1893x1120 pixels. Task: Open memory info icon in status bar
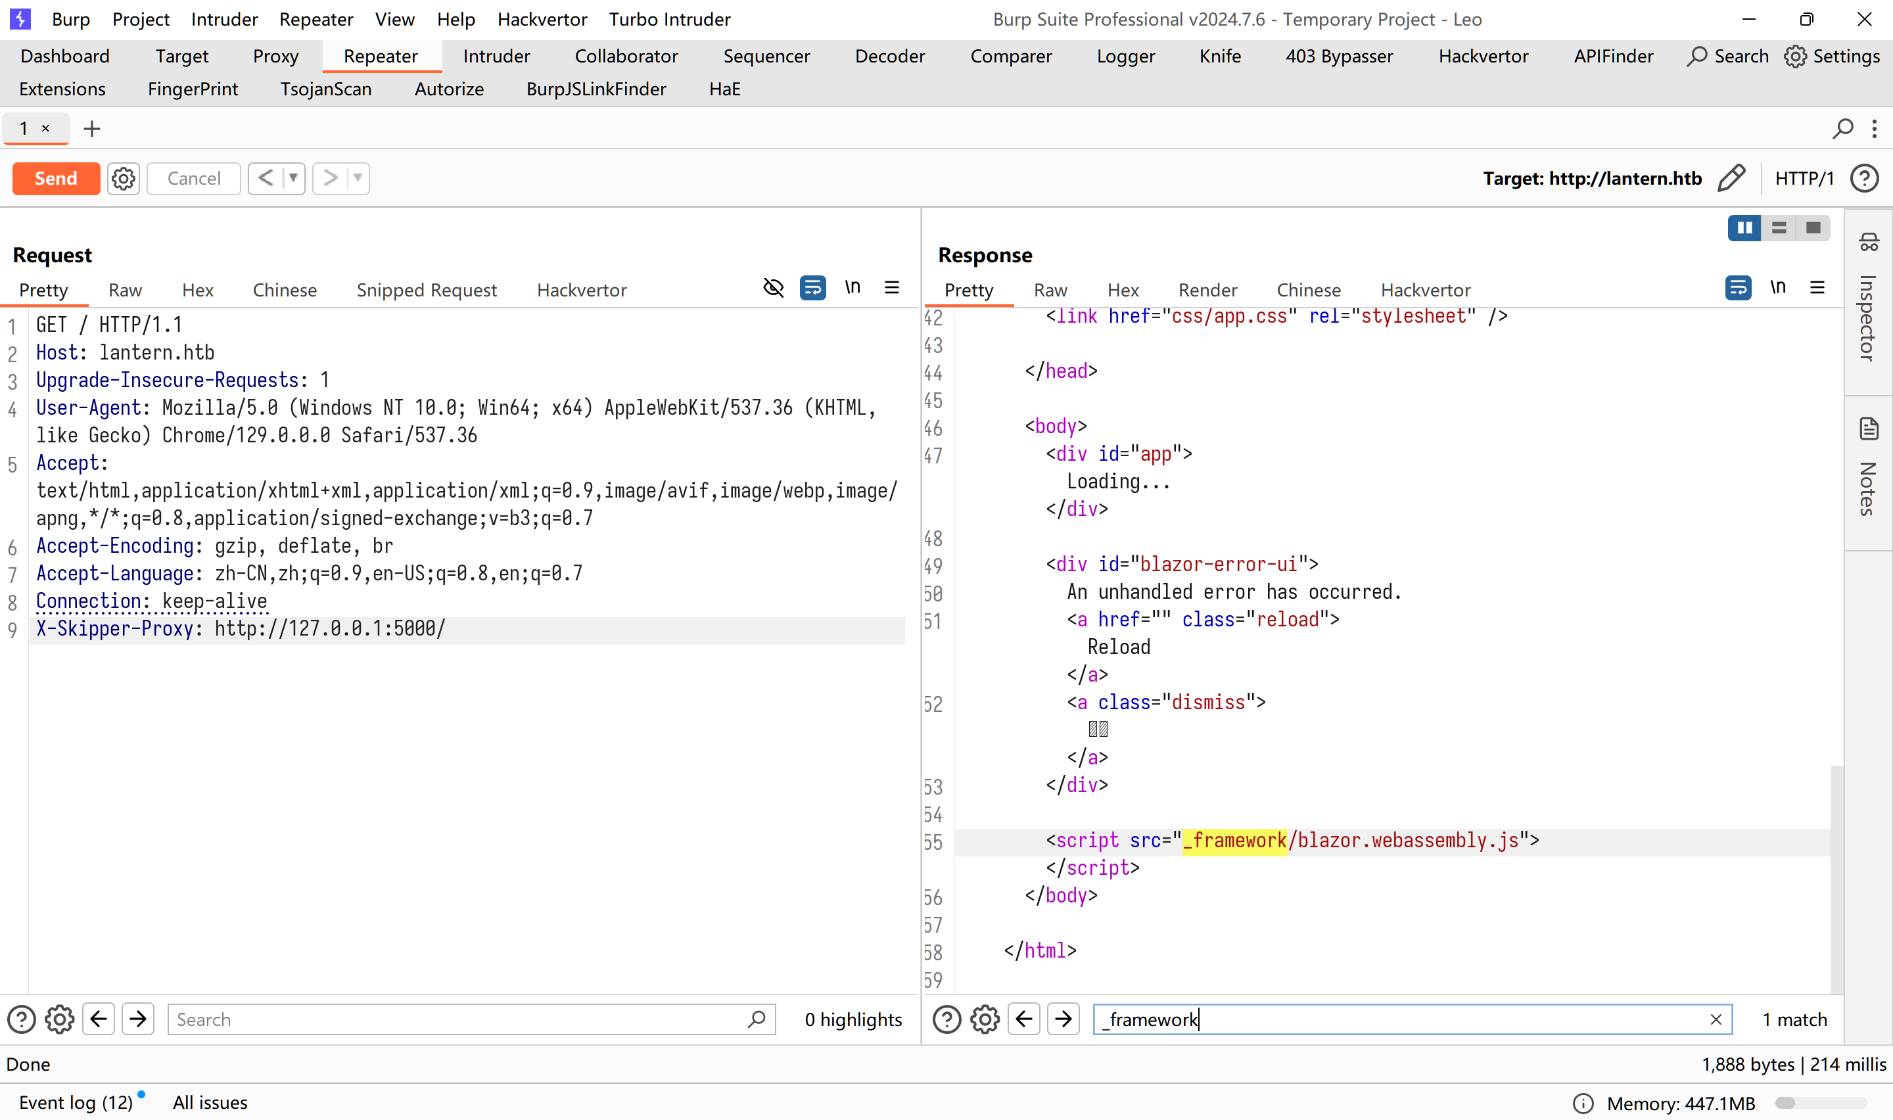(x=1583, y=1104)
